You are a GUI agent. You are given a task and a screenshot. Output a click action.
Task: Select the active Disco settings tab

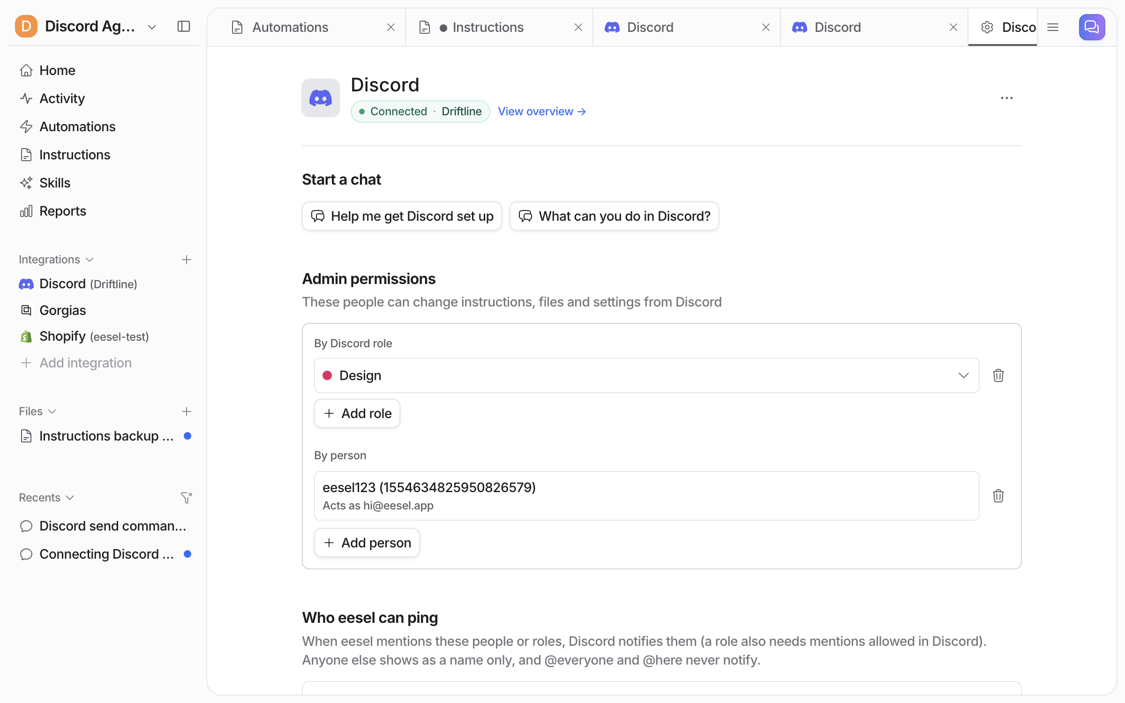[1003, 27]
